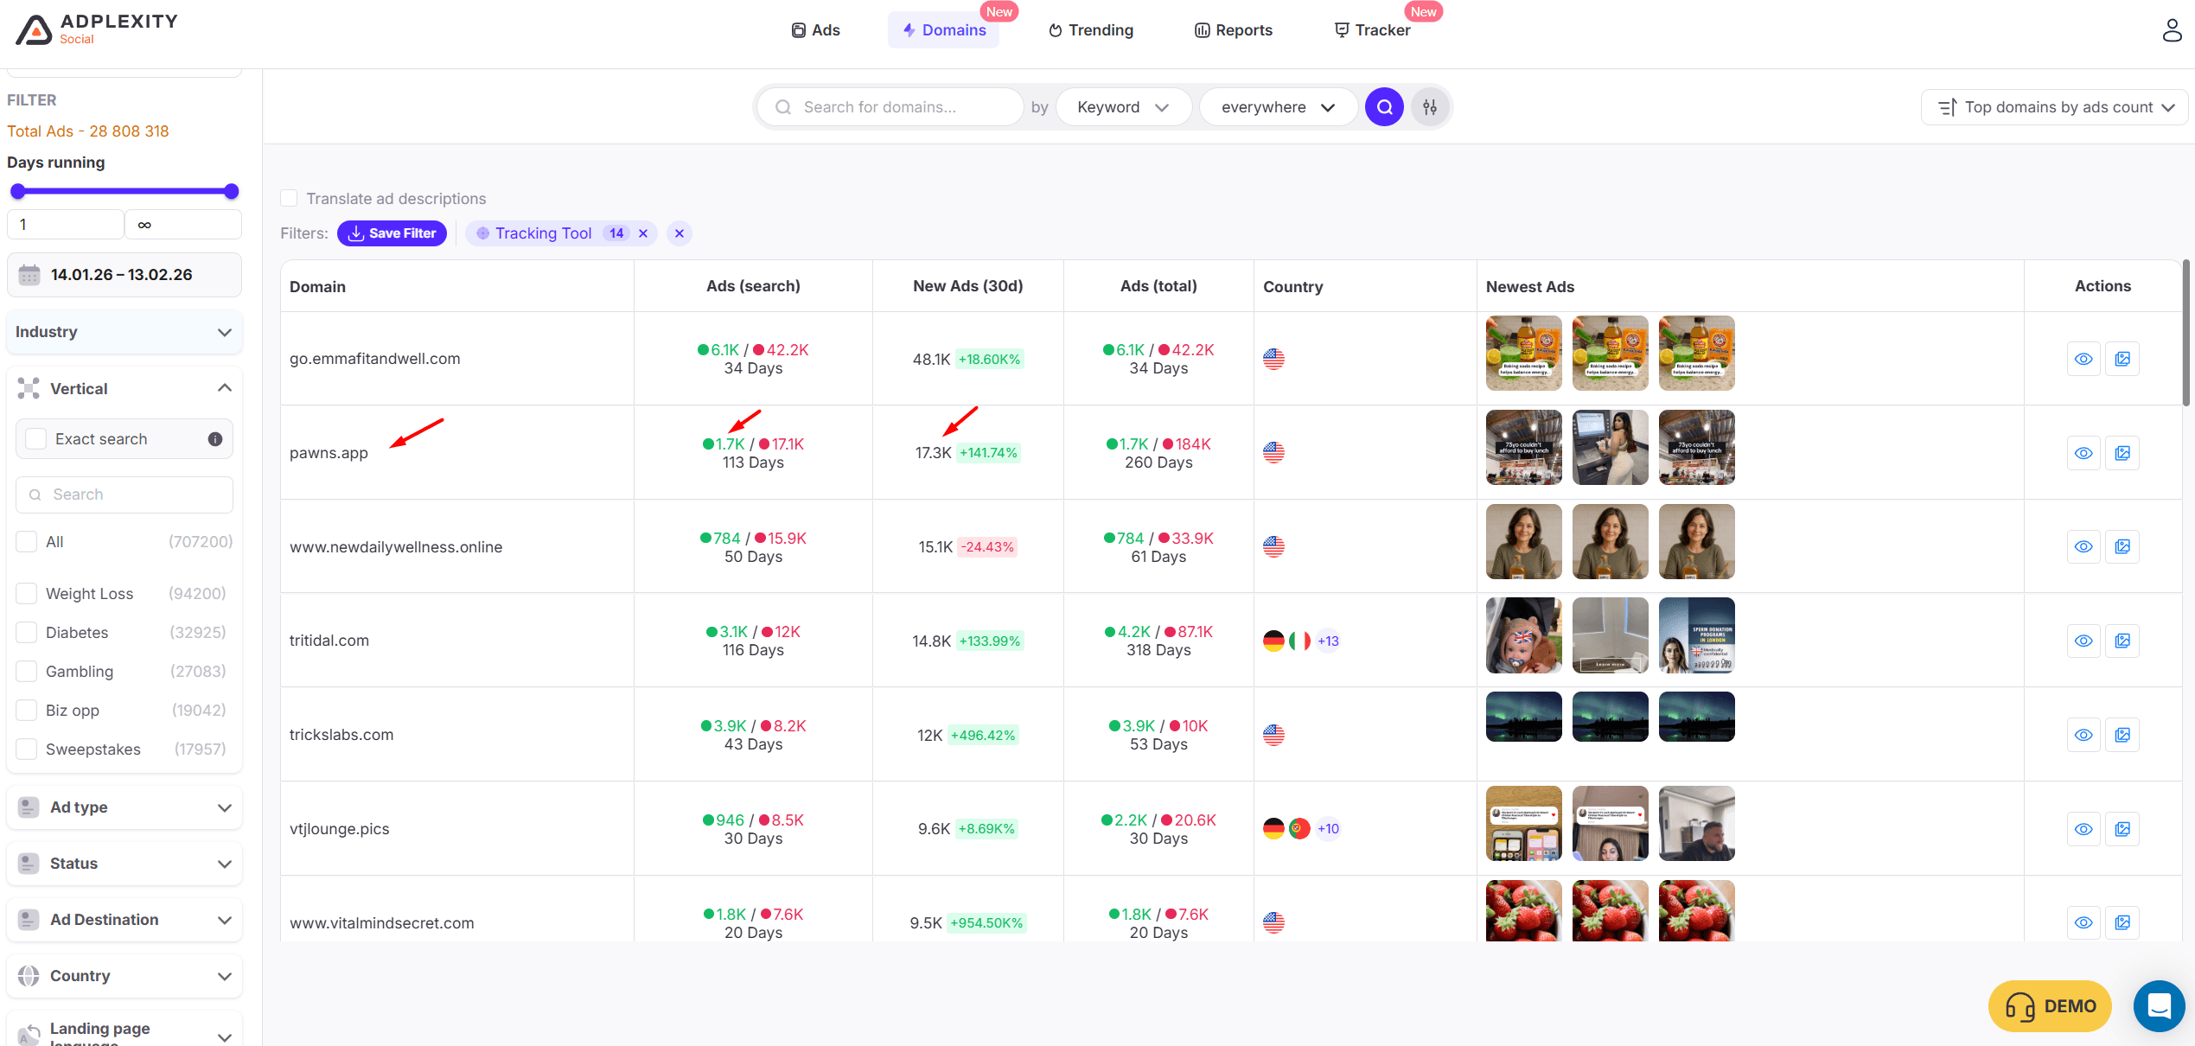Click the user profile icon
This screenshot has width=2195, height=1046.
pos(2172,30)
